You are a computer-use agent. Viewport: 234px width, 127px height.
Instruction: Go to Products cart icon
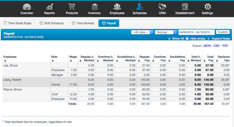tap(72, 7)
